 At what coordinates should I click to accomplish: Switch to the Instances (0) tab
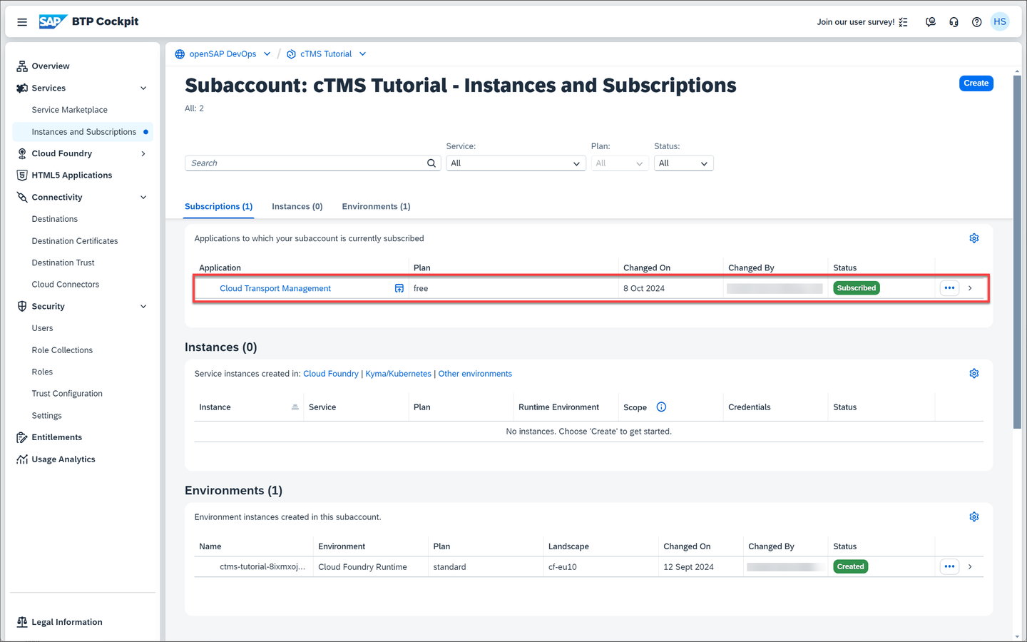[297, 207]
